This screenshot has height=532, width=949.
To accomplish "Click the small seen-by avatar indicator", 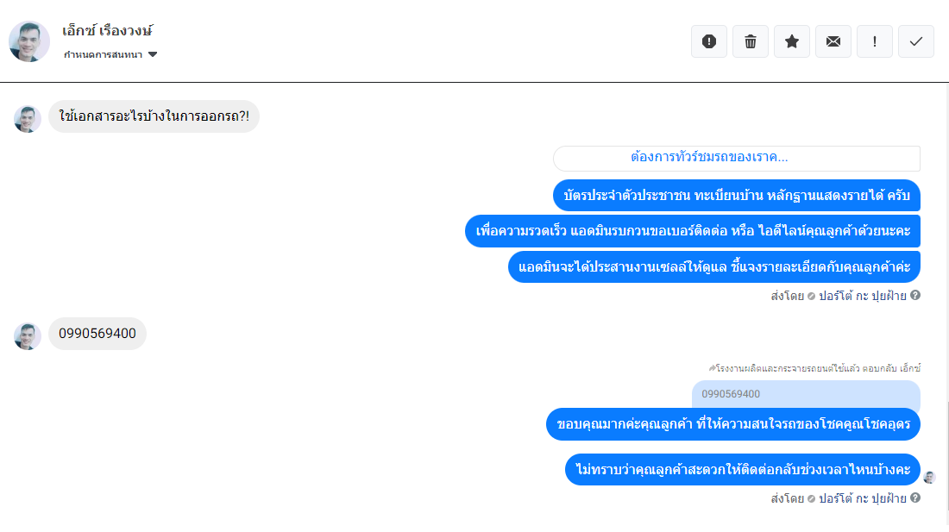I will 930,478.
